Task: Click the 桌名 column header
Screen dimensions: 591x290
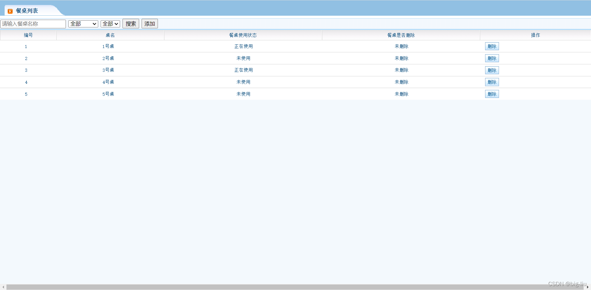Action: point(110,35)
